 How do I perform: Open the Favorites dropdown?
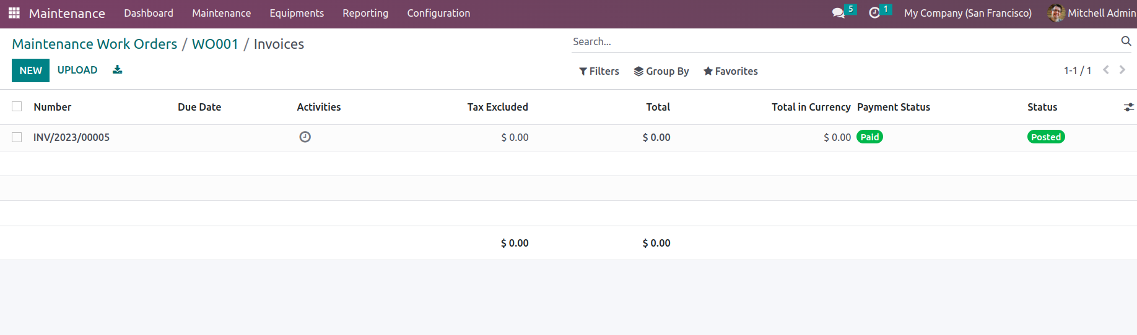tap(730, 71)
